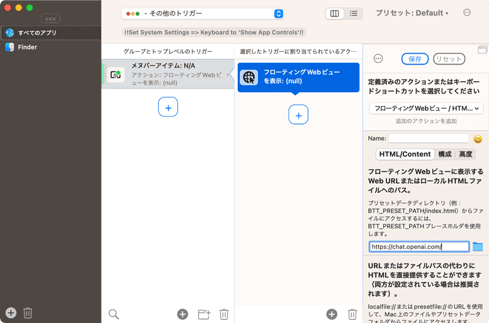Switch to the 構成 tab

point(445,154)
